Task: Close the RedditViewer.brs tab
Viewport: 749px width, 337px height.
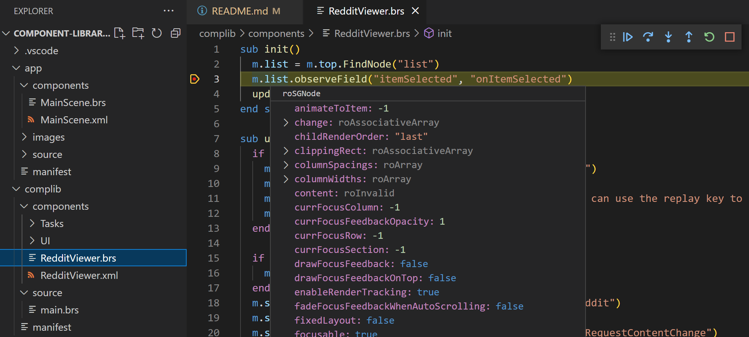Action: 415,11
